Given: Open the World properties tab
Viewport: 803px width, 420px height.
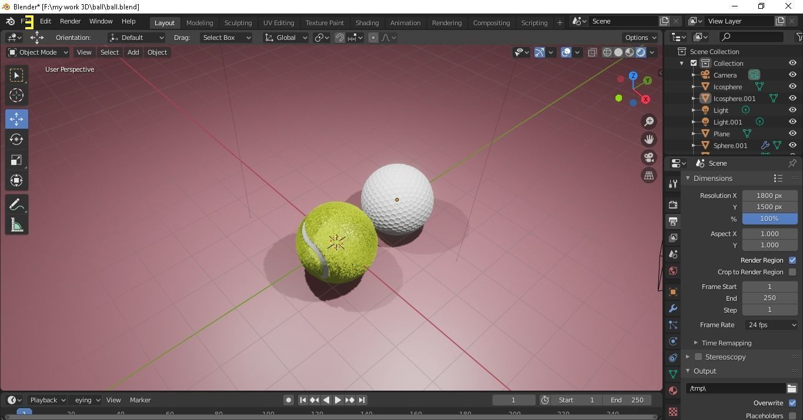Looking at the screenshot, I should pos(673,271).
